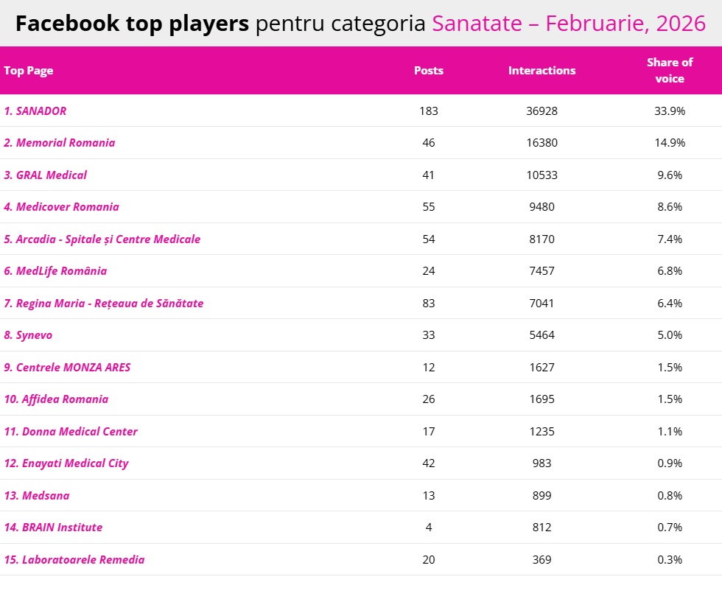Click SANADOR's interactions value 36928
This screenshot has width=722, height=599.
[x=542, y=111]
